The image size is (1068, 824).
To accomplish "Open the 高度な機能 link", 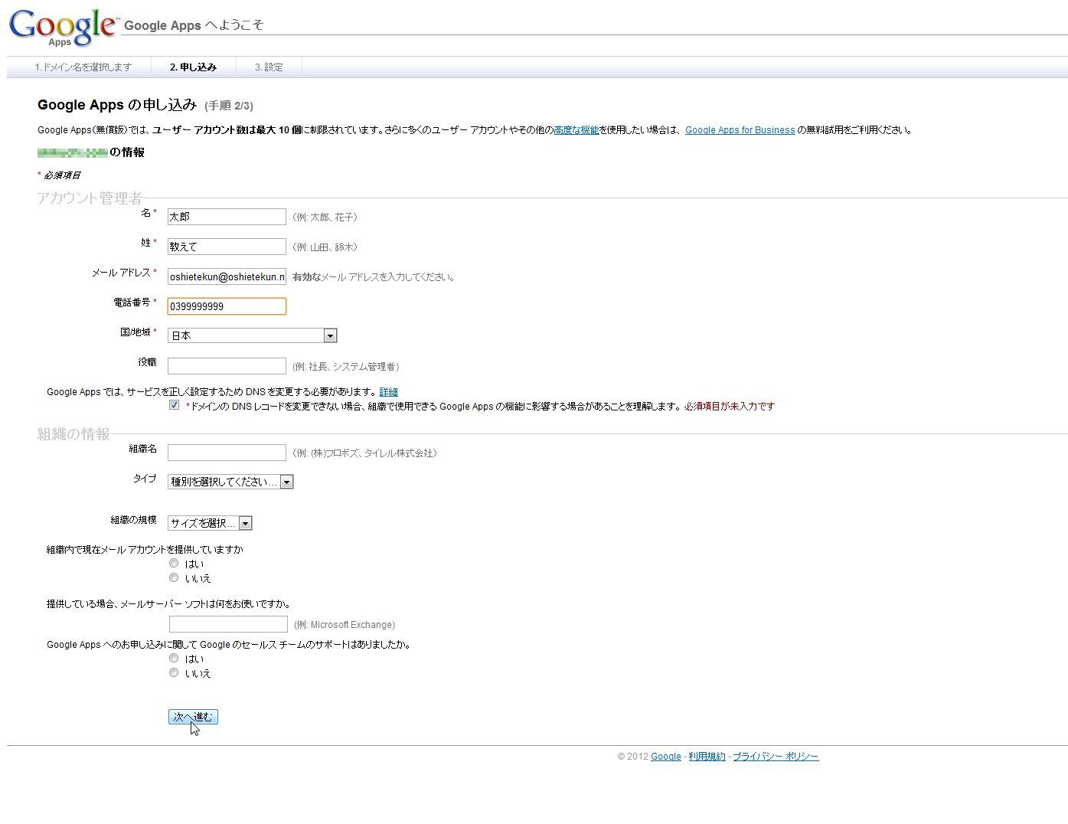I will (576, 130).
